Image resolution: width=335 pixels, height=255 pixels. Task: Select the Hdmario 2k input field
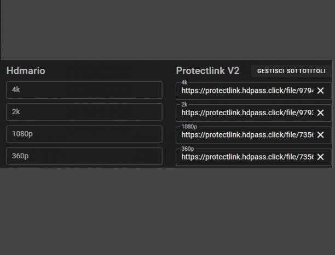pos(84,112)
